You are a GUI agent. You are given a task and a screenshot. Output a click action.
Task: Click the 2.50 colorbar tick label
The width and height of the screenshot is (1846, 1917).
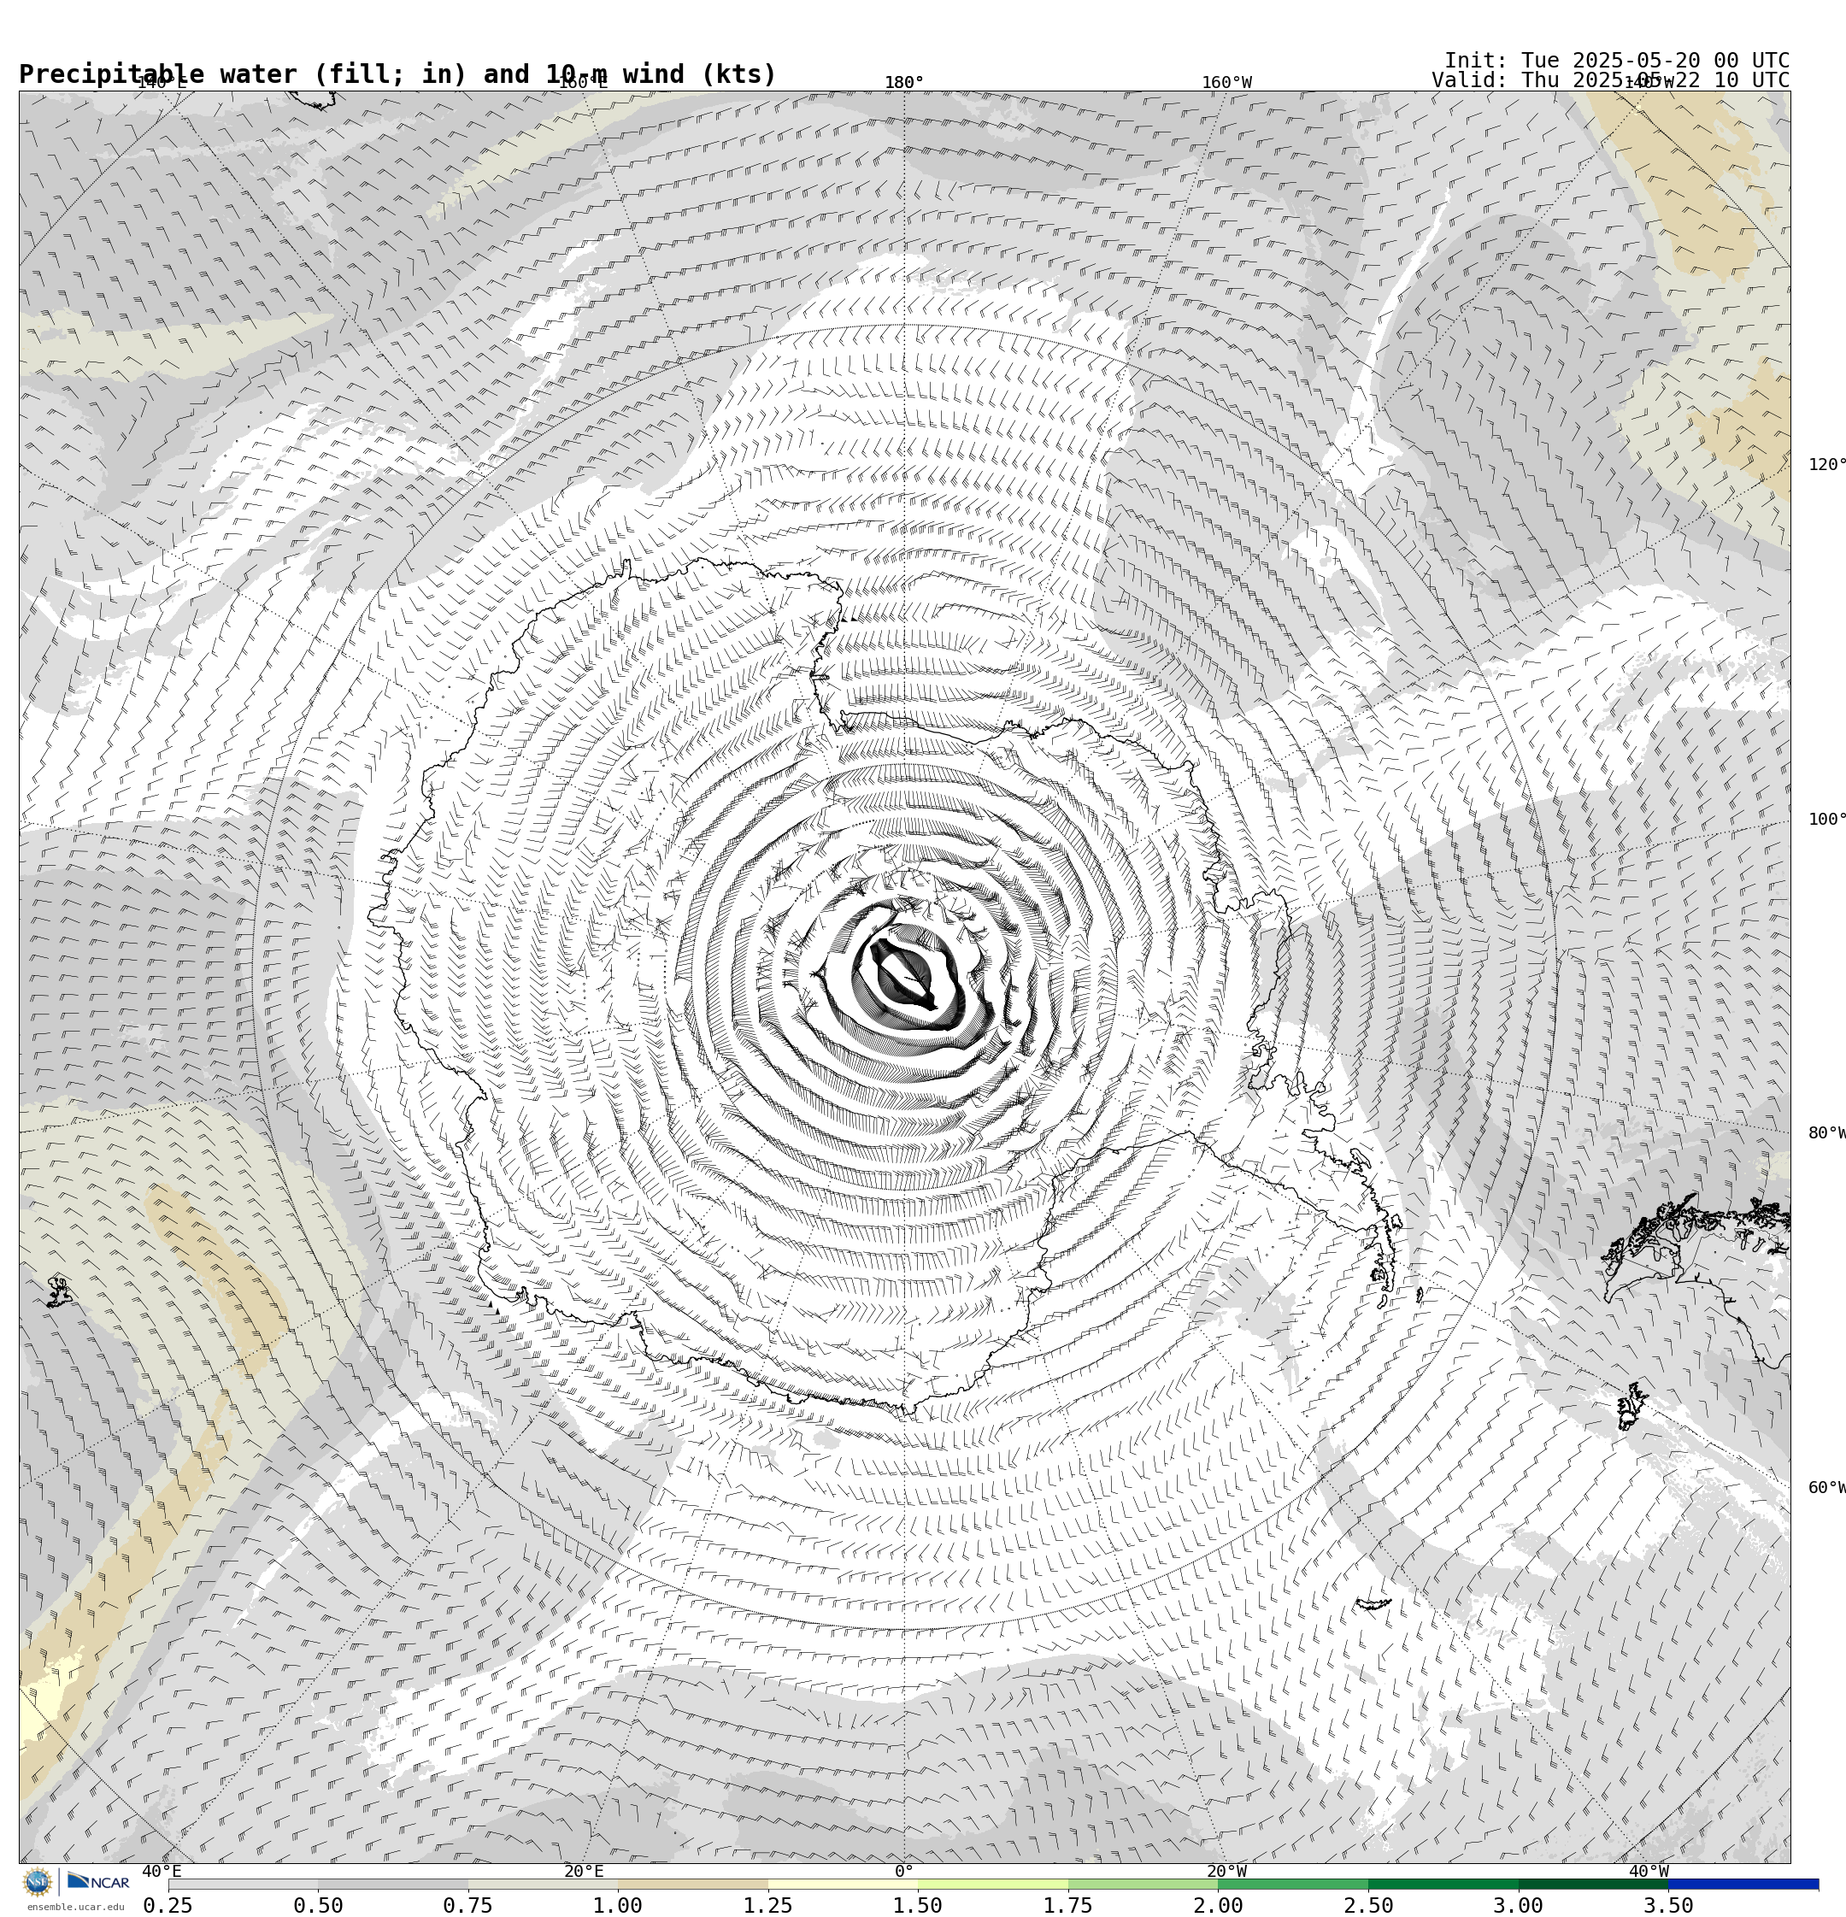point(1368,1905)
